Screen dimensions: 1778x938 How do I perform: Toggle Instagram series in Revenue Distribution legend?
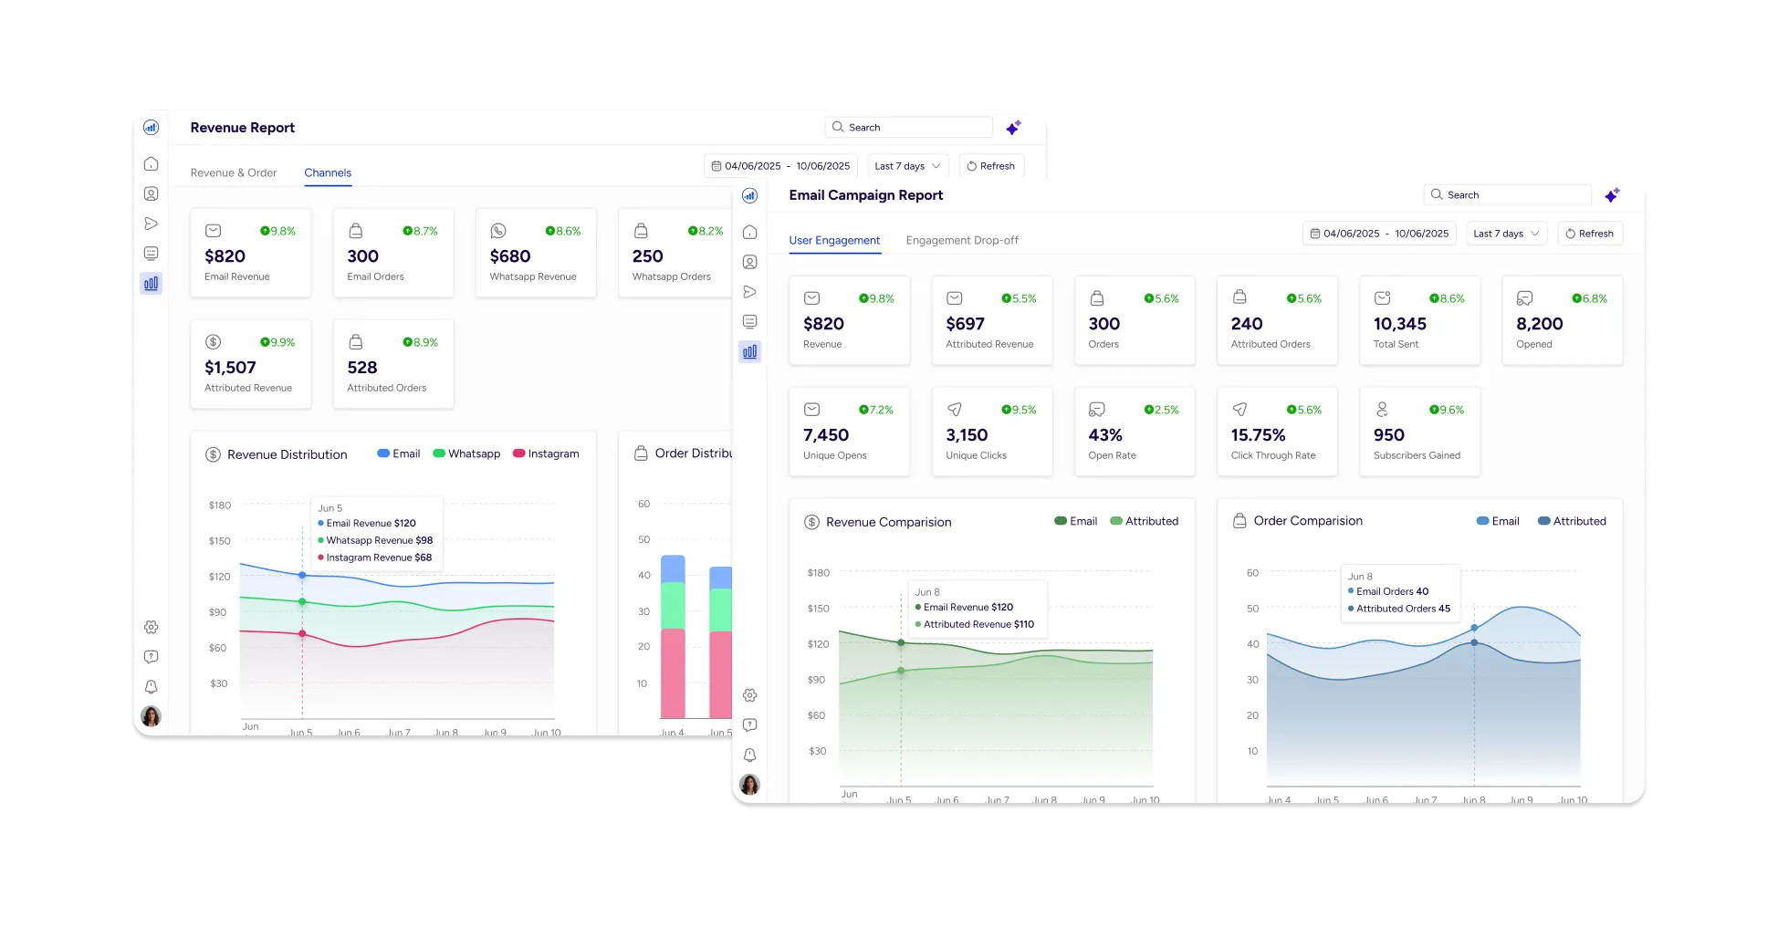[x=546, y=453]
